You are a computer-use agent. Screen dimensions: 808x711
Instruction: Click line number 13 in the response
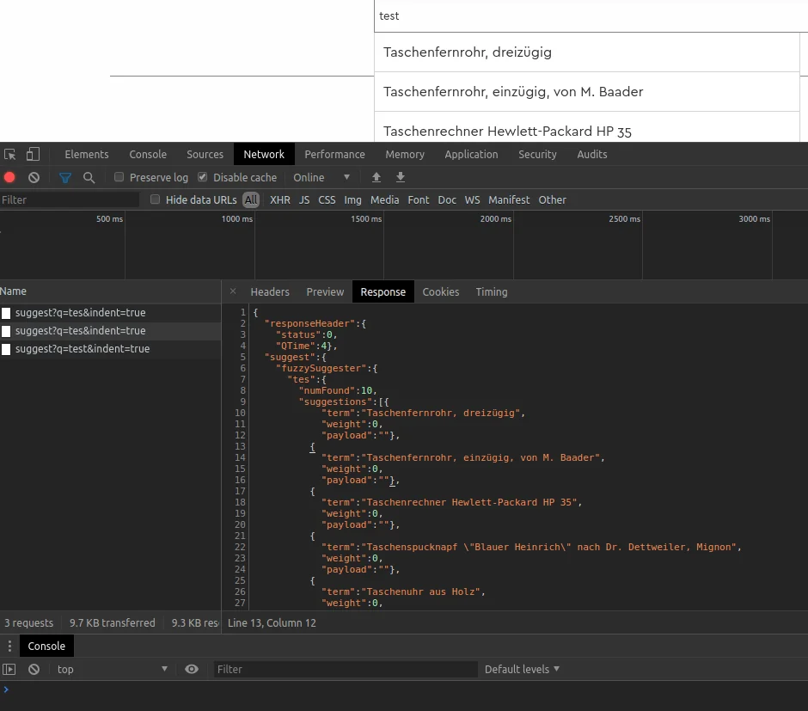pyautogui.click(x=240, y=447)
